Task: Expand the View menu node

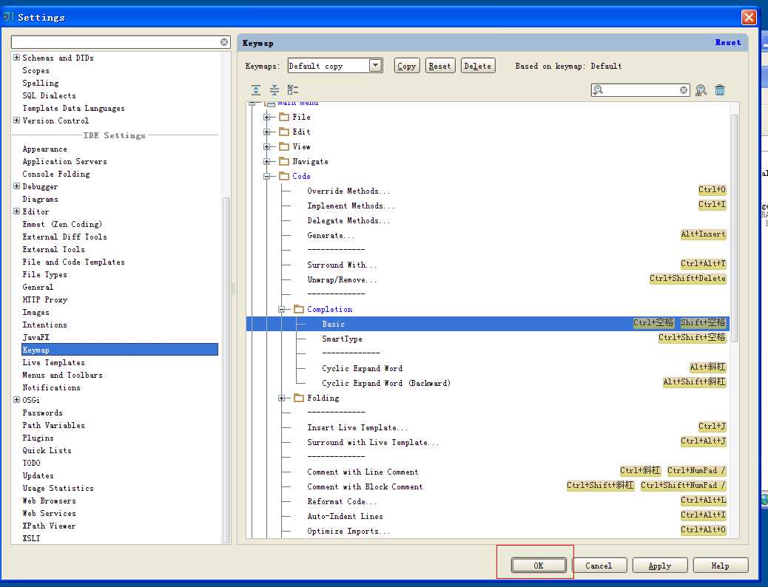Action: click(x=267, y=146)
